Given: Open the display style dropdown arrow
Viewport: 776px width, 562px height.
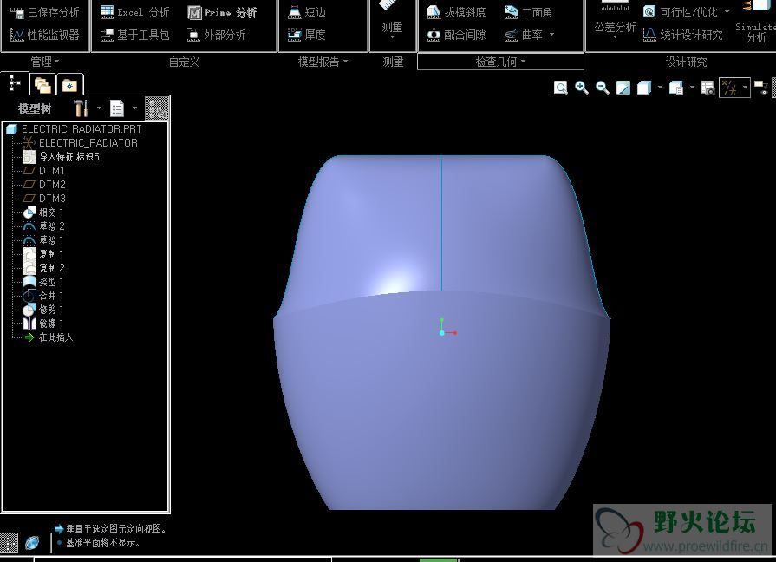Looking at the screenshot, I should (660, 88).
